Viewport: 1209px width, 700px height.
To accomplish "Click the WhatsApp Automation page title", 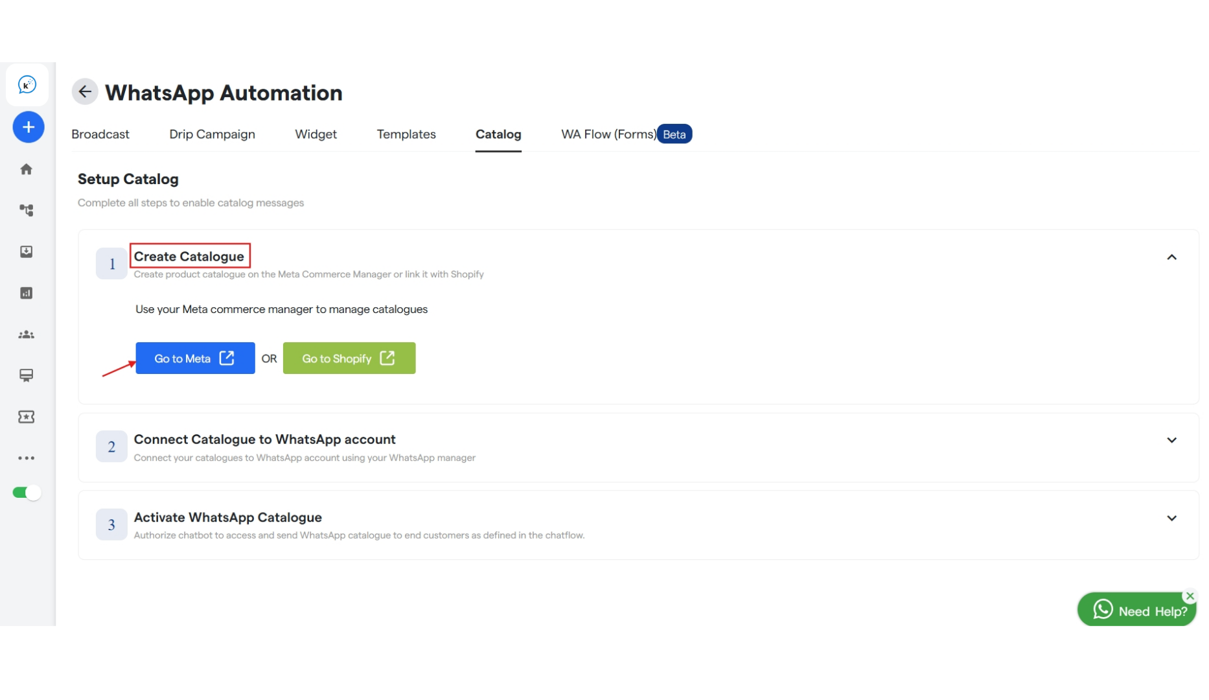I will (224, 93).
